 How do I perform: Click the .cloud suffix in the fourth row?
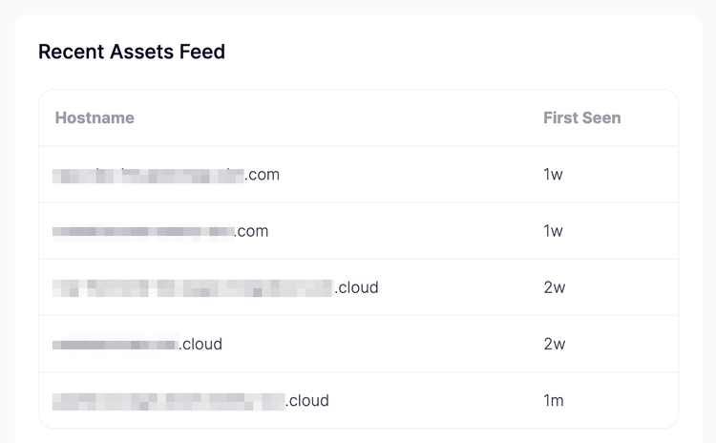coord(200,344)
